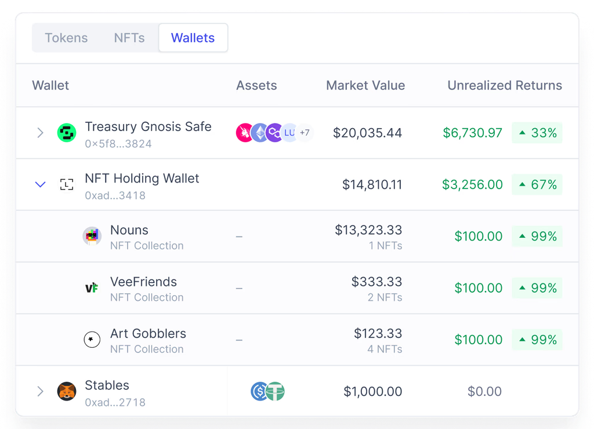Select the Uniswap asset icon
The width and height of the screenshot is (594, 429).
tap(244, 132)
